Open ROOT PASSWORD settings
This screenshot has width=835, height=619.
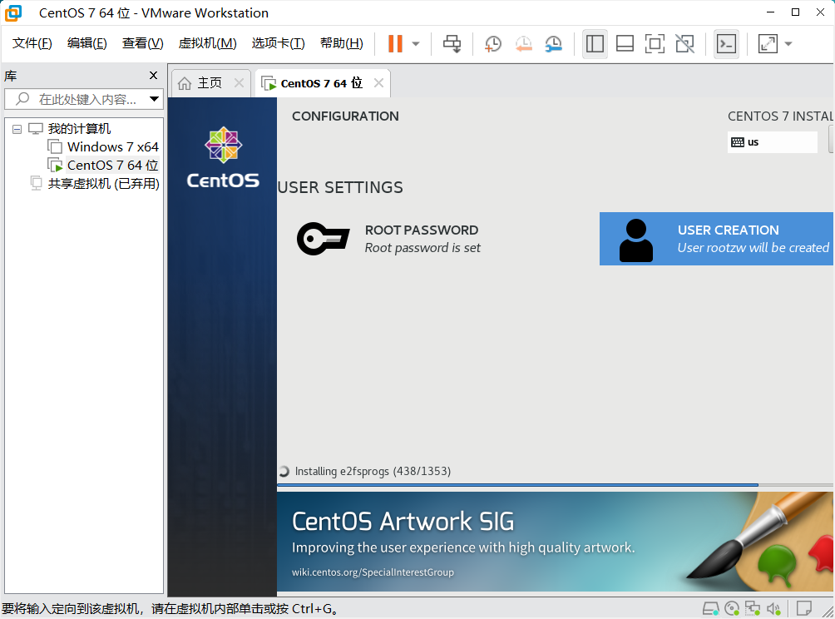(422, 239)
